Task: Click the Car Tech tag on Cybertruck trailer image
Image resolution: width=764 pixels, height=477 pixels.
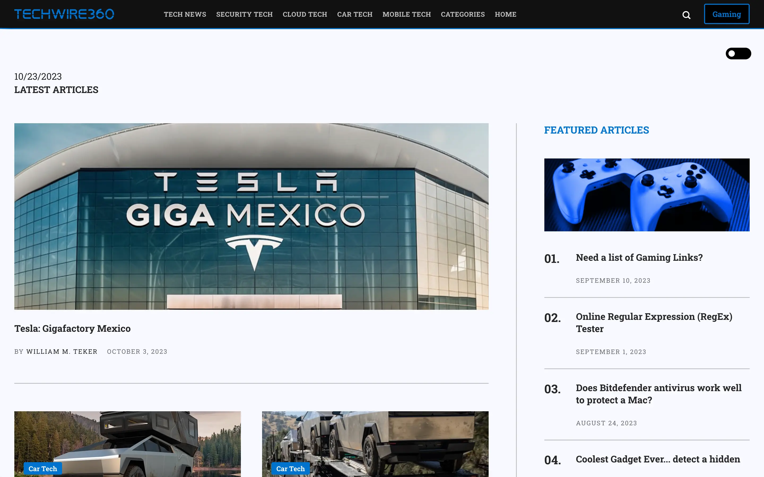Action: click(290, 469)
